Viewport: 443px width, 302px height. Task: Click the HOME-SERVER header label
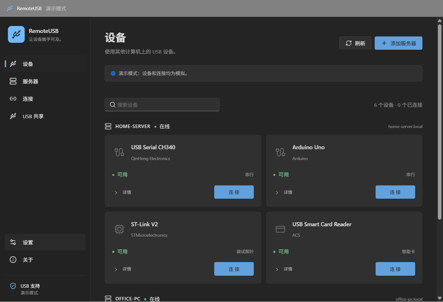pos(133,126)
